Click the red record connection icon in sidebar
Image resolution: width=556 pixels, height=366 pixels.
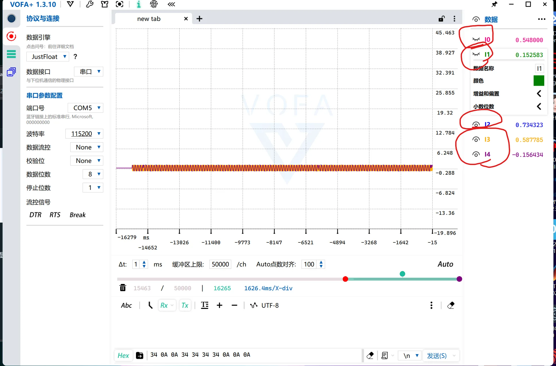pyautogui.click(x=11, y=36)
